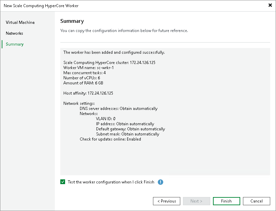Click the Previous button
The width and height of the screenshot is (276, 211).
tap(167, 201)
